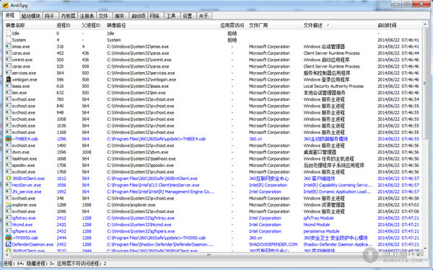The width and height of the screenshot is (433, 270).
Task: Click the 桌面窗口管理器 description
Action: pos(320,152)
